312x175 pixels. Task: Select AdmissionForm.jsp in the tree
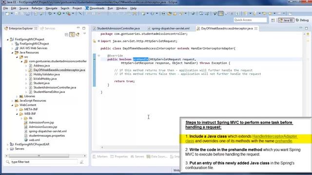click(x=41, y=122)
